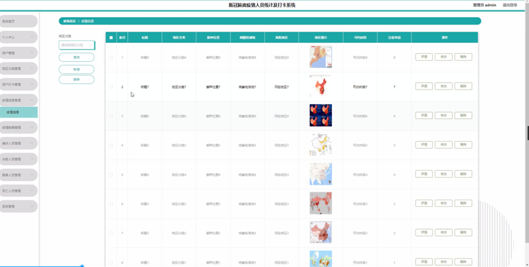This screenshot has width=529, height=267.
Task: Go to 系统首页 in the sidebar
Action: pyautogui.click(x=18, y=21)
